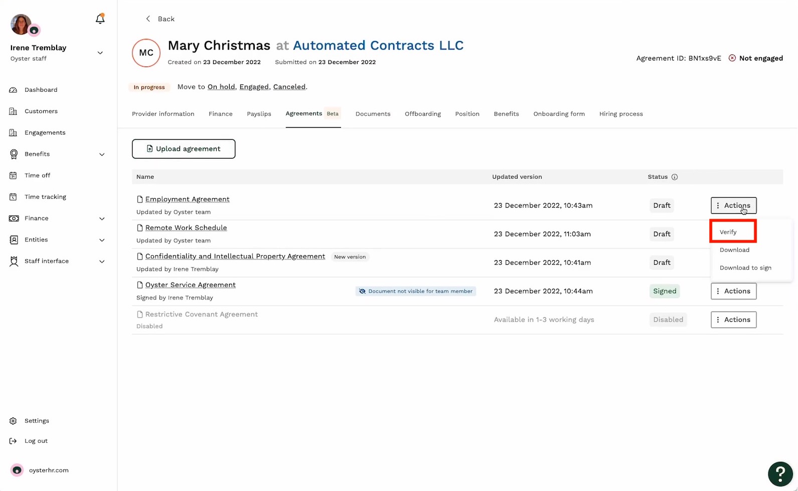The image size is (798, 491).
Task: Click the Confidentiality Agreement document icon
Action: 140,257
